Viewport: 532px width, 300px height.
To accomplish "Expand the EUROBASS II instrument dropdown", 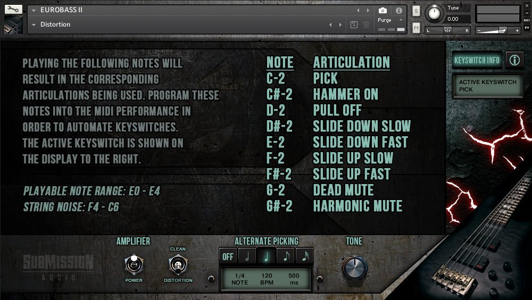I will tap(34, 10).
